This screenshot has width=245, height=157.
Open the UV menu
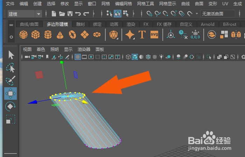225,4
